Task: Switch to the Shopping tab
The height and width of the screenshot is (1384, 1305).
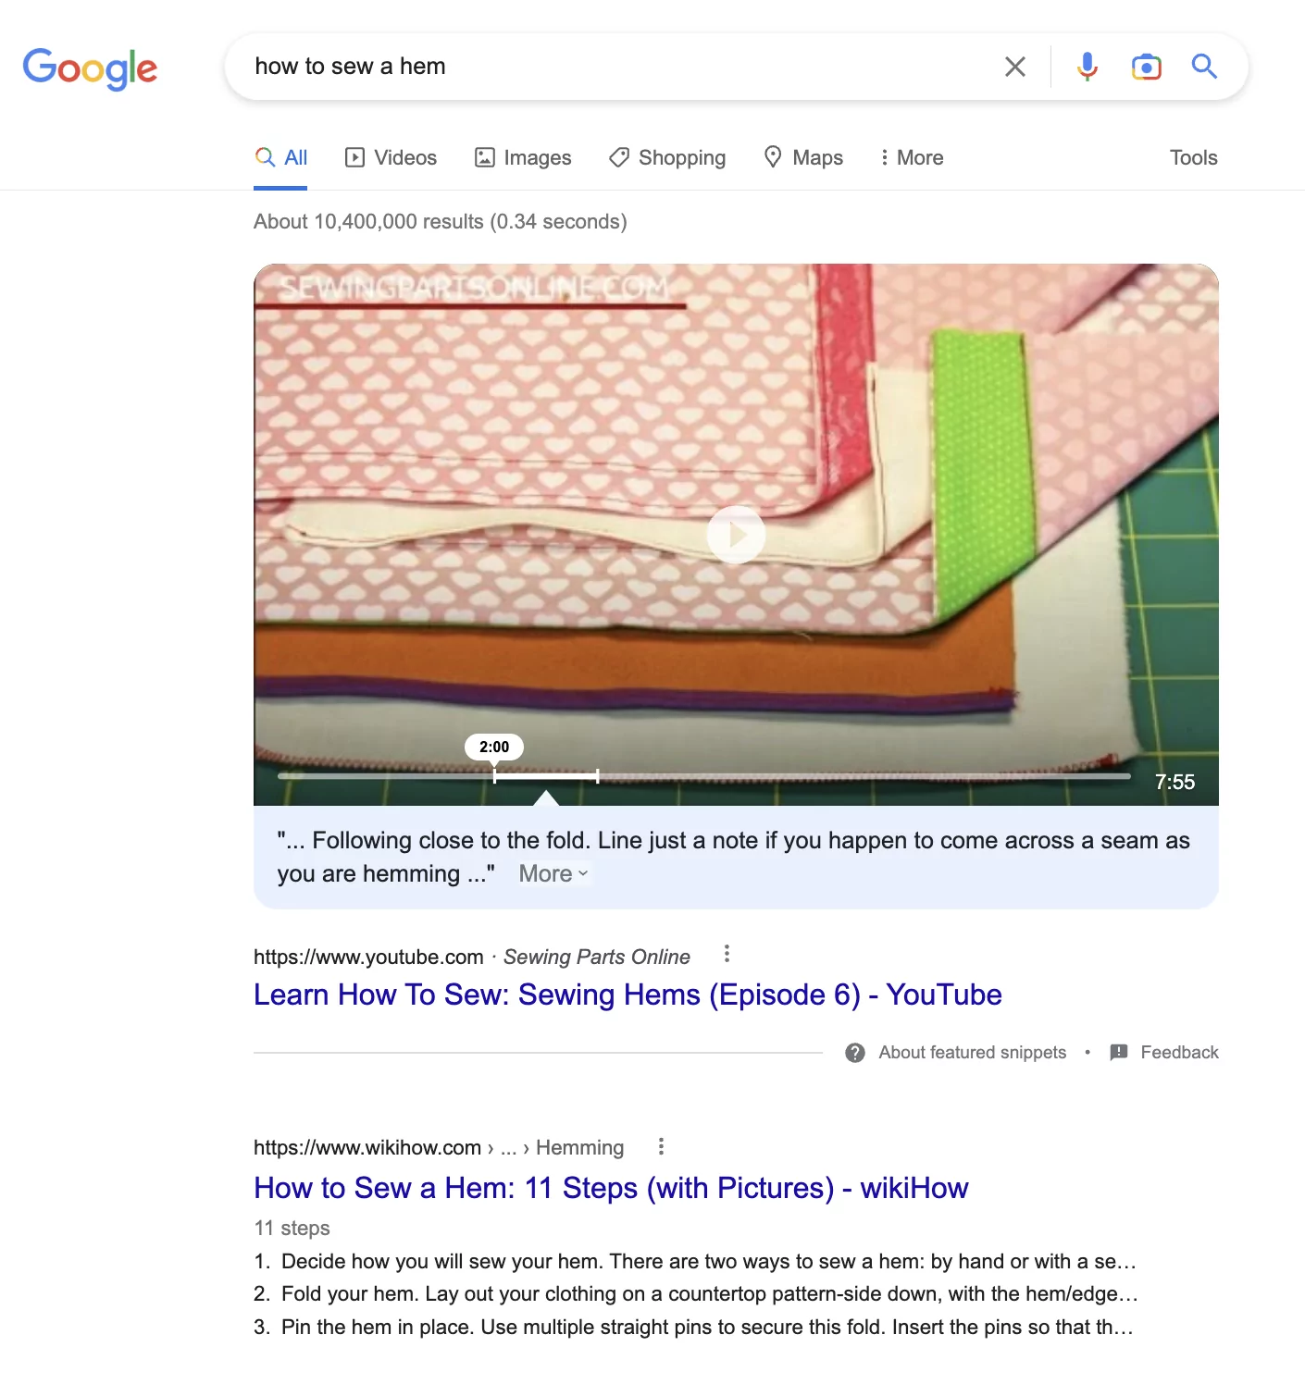Action: click(x=666, y=157)
